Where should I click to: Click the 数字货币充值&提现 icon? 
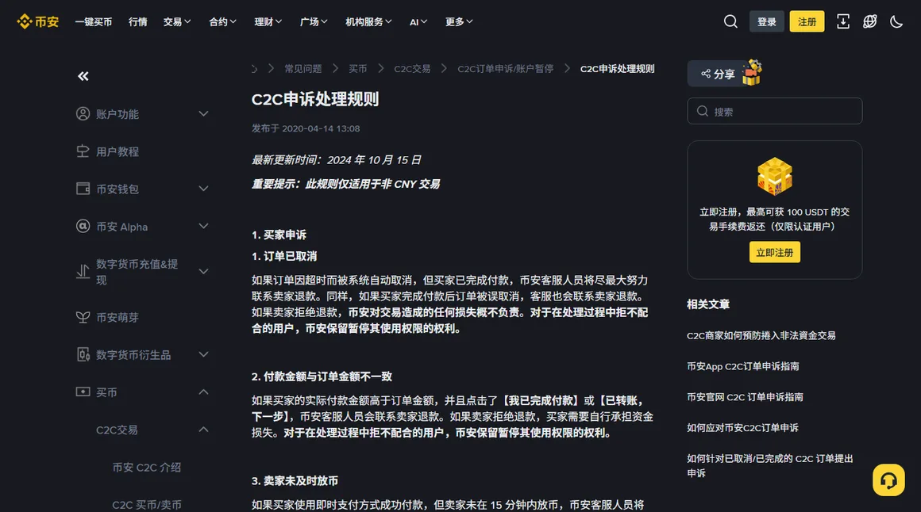(83, 272)
